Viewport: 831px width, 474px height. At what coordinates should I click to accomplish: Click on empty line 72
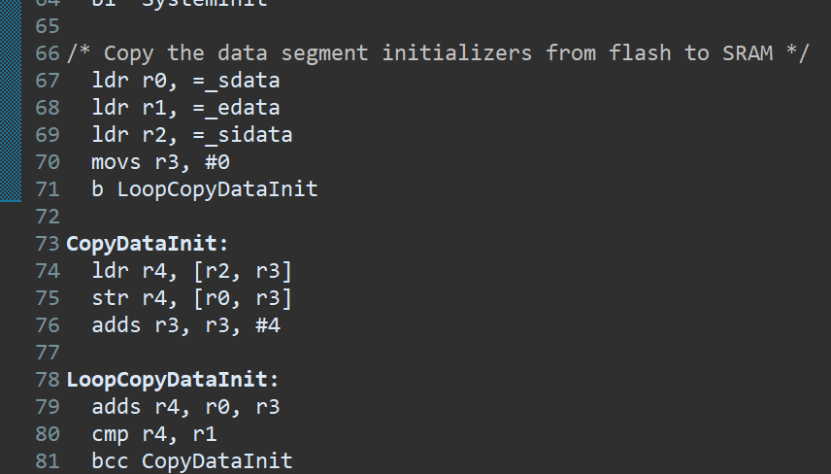coord(424,217)
